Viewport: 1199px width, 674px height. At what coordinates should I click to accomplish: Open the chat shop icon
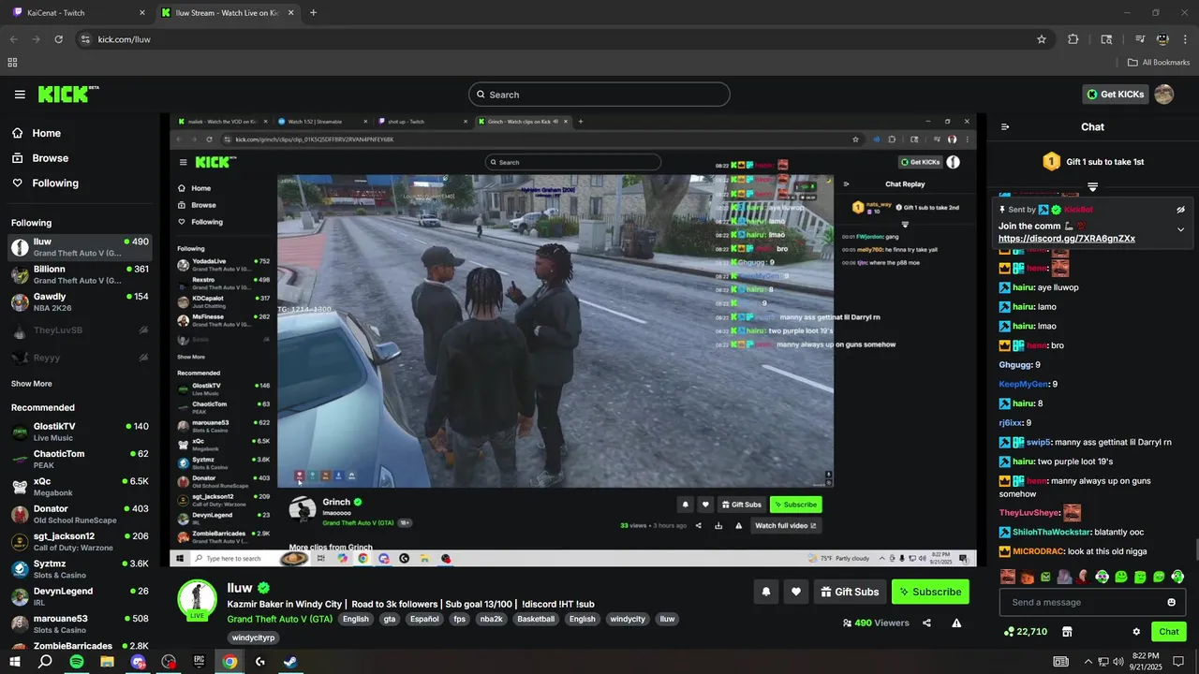pos(1067,632)
